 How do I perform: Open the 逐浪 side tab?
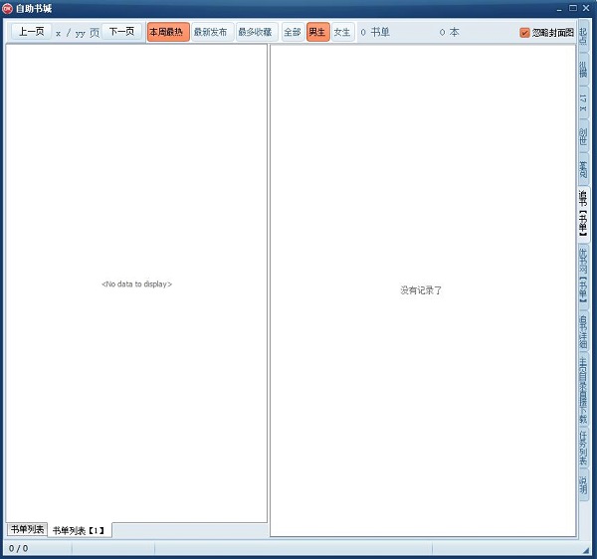click(583, 169)
